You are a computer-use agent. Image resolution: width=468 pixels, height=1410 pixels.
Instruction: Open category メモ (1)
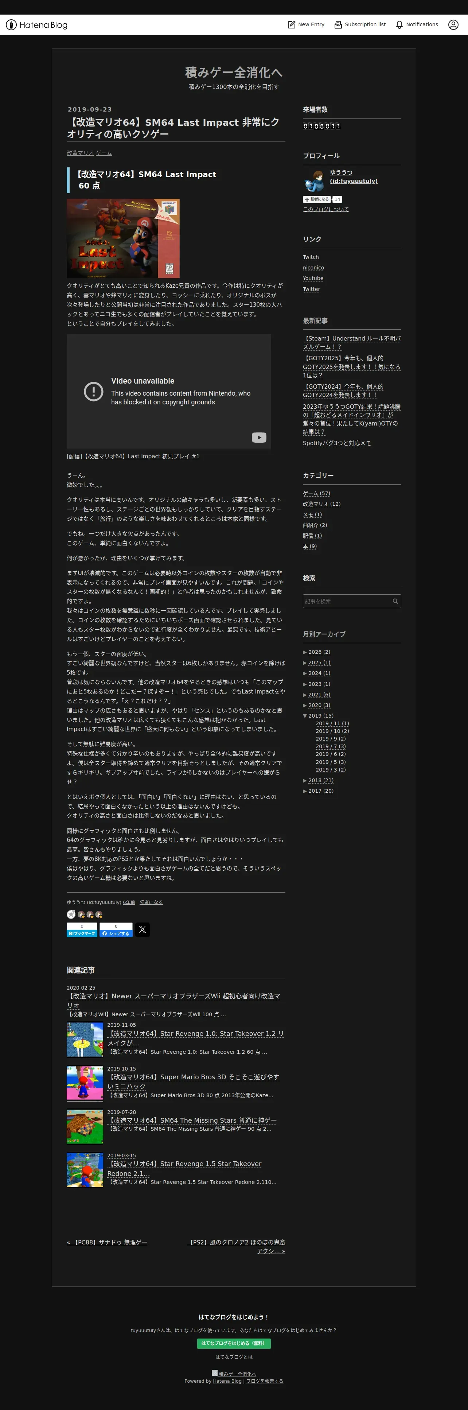312,514
